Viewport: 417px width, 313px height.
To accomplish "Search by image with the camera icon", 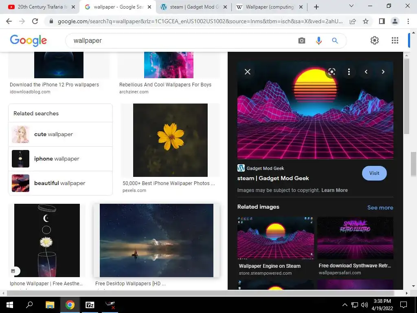I will tap(302, 40).
